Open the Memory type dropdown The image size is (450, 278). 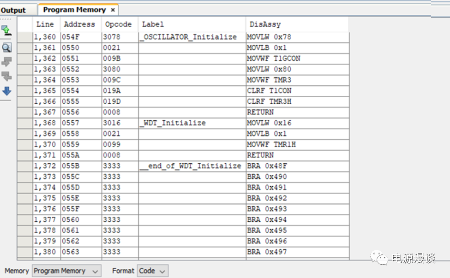66,271
